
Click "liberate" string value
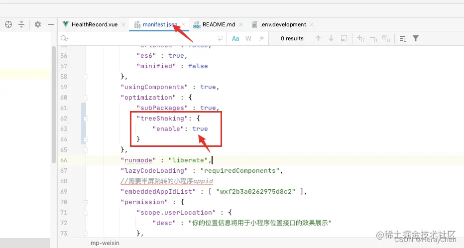coord(188,160)
